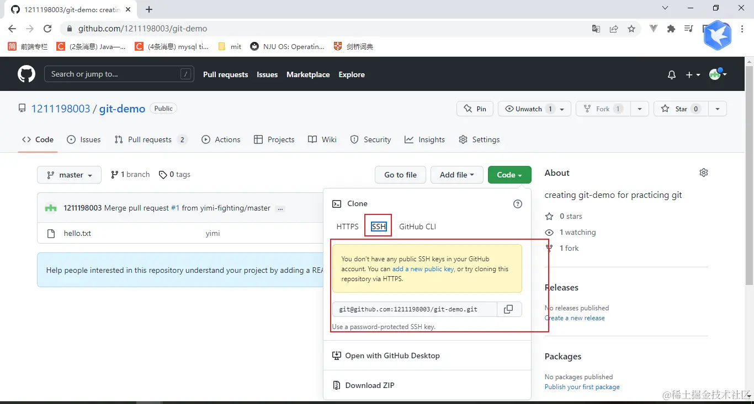The width and height of the screenshot is (754, 404).
Task: Open the Insights tab
Action: (x=424, y=139)
